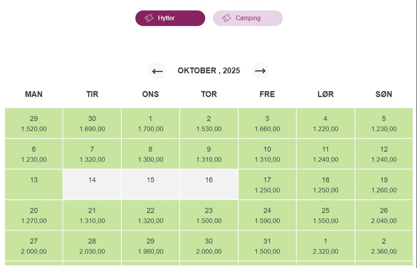Pick October 31 priced 1.500,00
The width and height of the screenshot is (417, 268).
(267, 246)
